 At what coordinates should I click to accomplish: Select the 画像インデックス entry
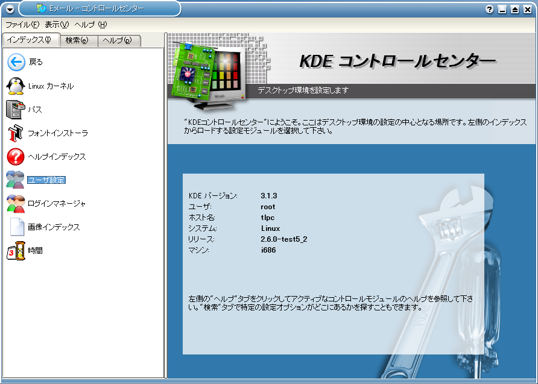click(54, 227)
